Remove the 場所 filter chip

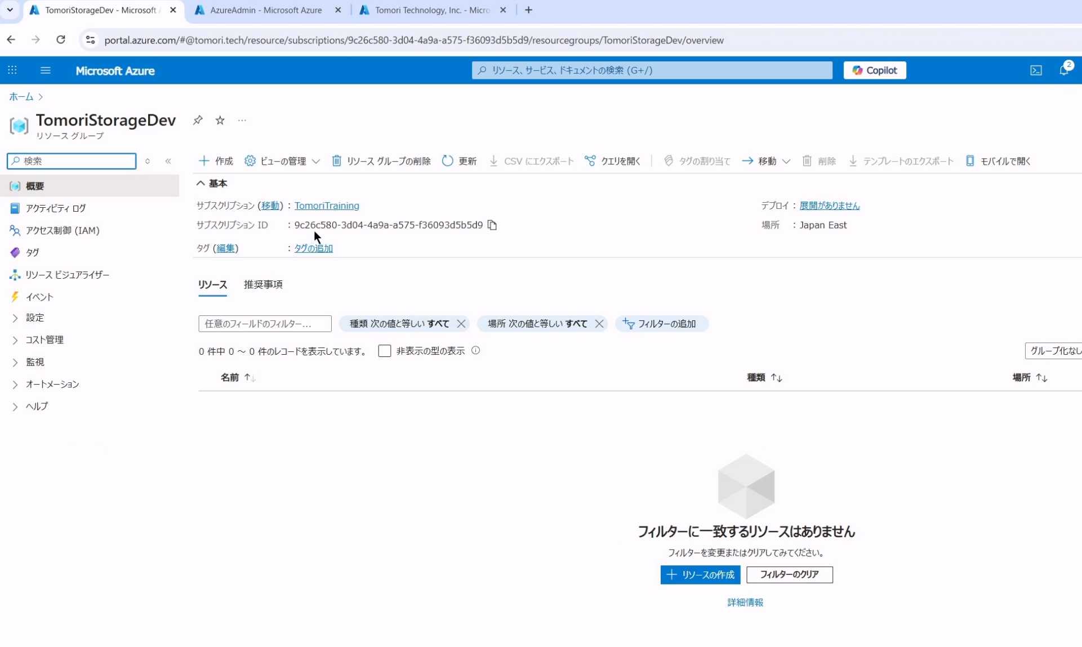[599, 324]
